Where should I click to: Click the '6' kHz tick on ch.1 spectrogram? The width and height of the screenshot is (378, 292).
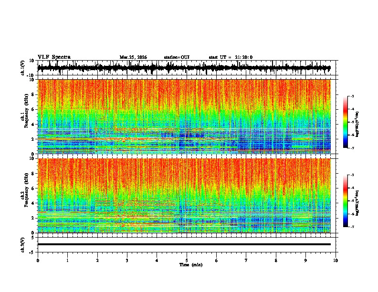(x=33, y=109)
